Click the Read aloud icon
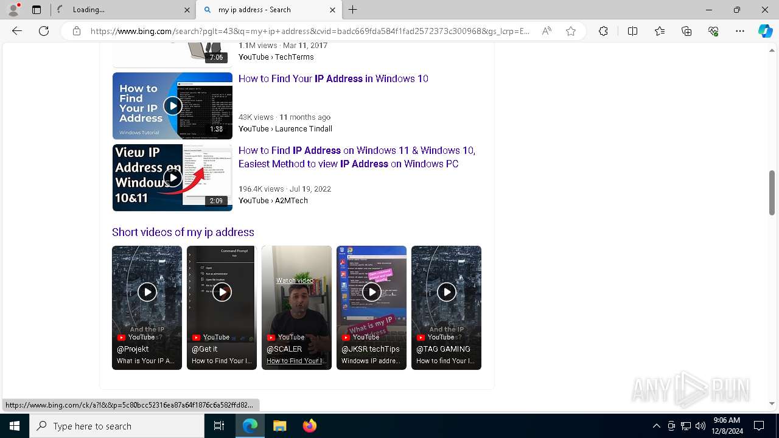This screenshot has width=779, height=438. point(547,31)
